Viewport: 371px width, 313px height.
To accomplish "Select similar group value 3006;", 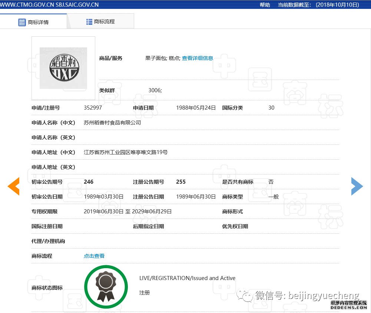I will coord(155,90).
